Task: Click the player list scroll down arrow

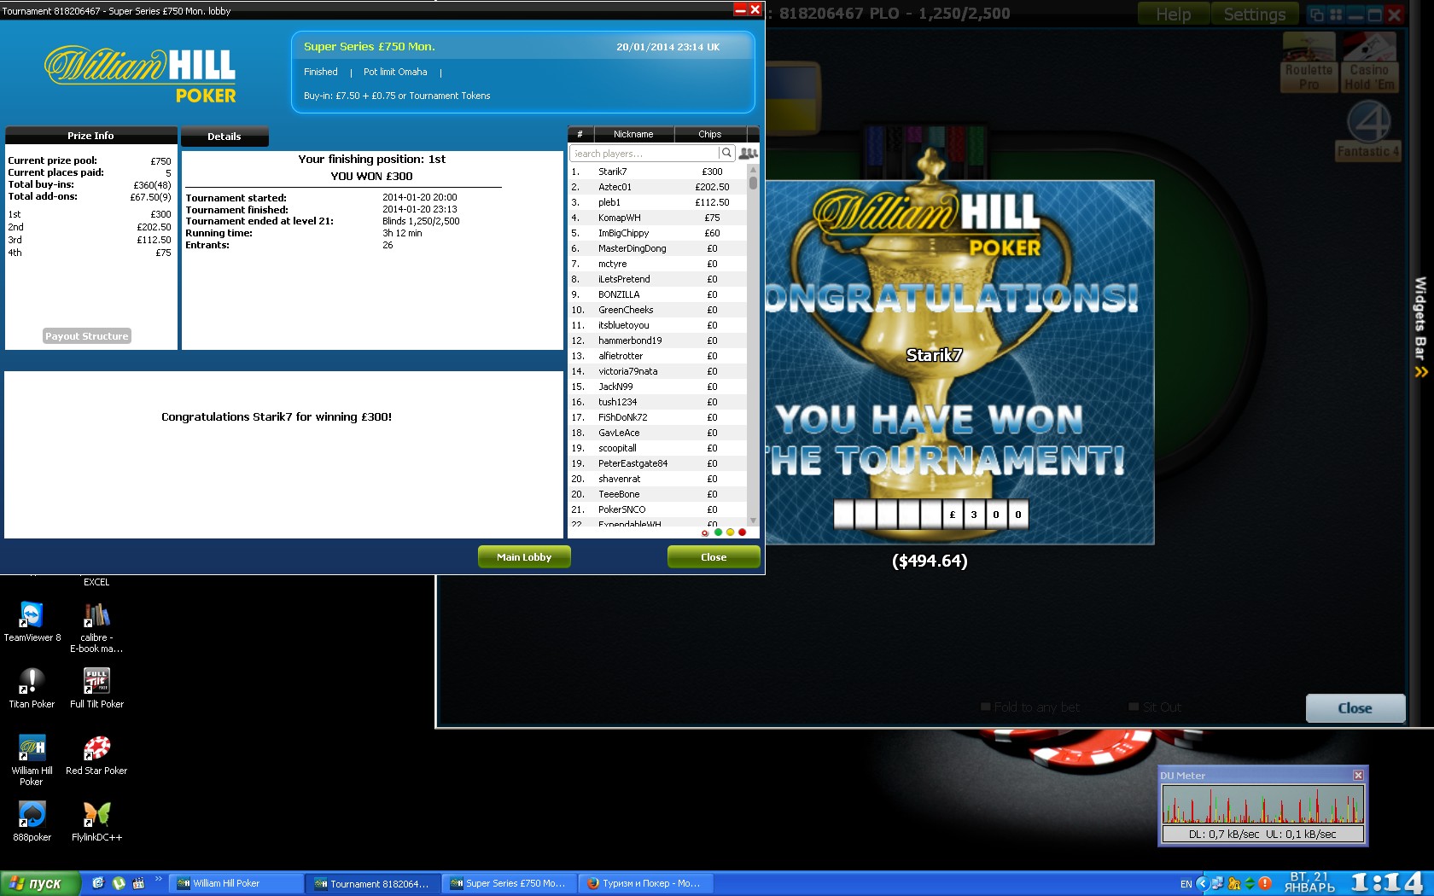Action: [x=753, y=520]
